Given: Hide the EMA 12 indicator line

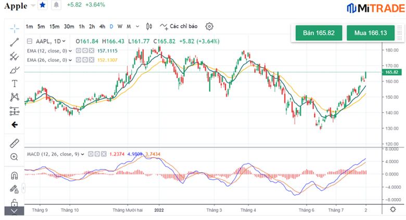Looking at the screenshot, I should tap(79, 51).
